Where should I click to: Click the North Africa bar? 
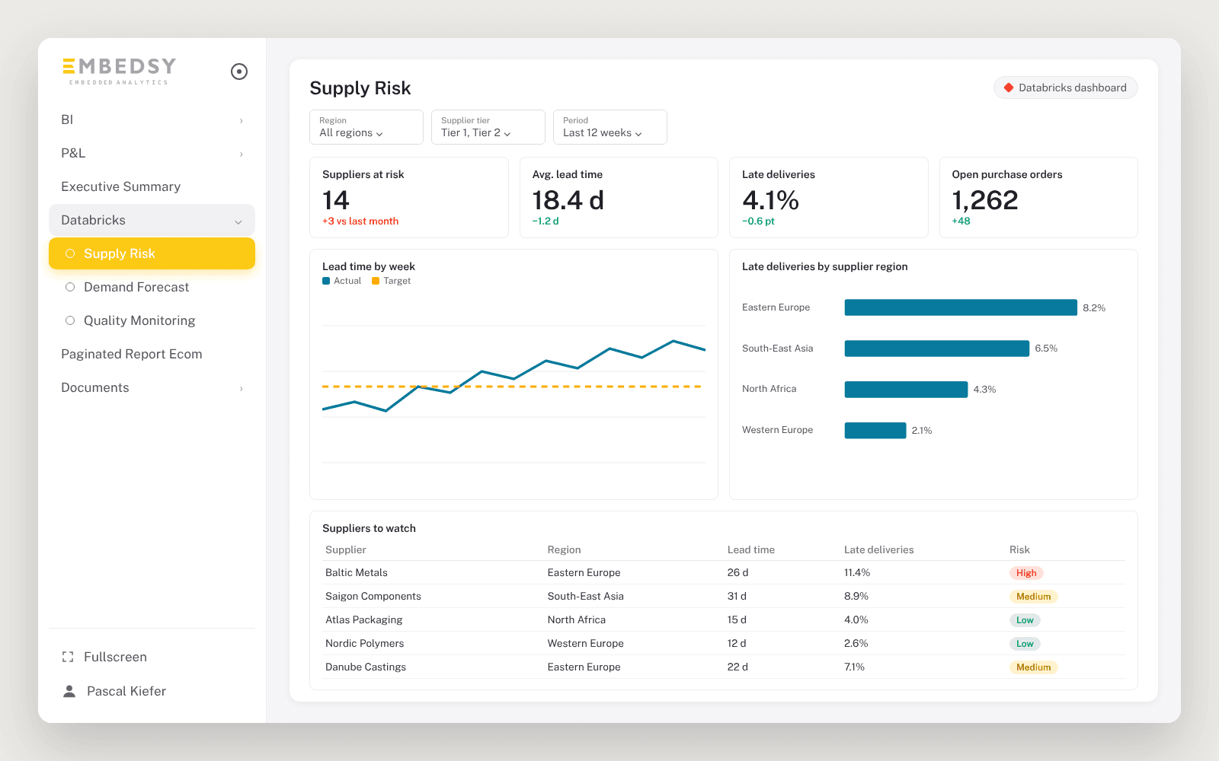coord(906,390)
